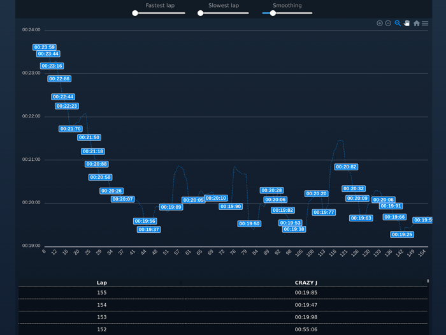
Task: Click lap 155 row cell
Action: point(101,292)
